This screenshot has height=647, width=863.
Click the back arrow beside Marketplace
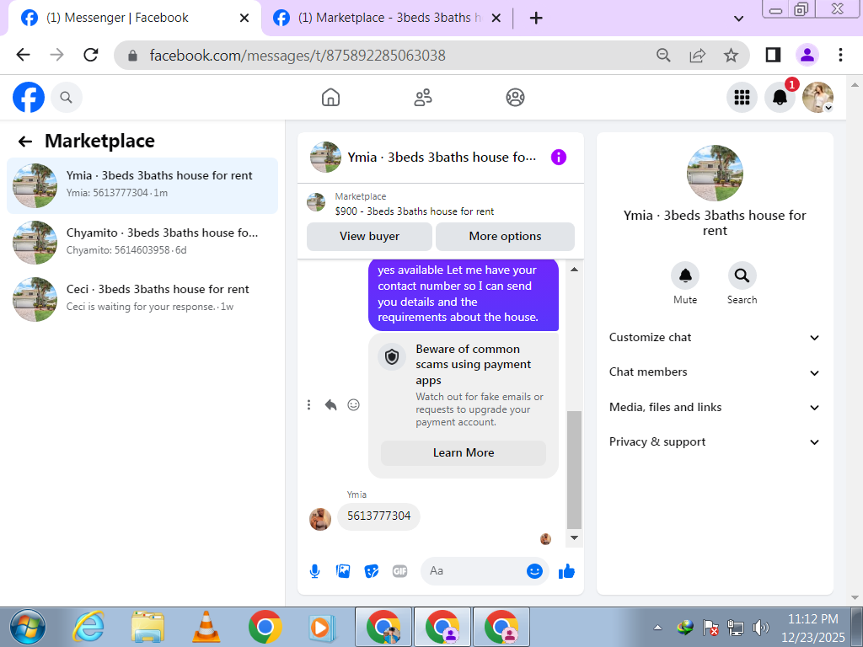24,142
